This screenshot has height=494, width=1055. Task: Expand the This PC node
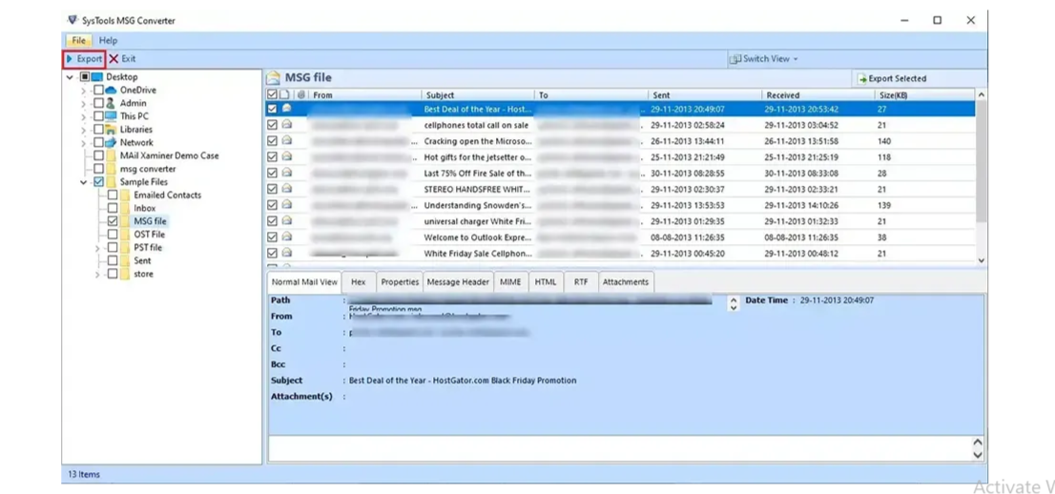point(83,116)
